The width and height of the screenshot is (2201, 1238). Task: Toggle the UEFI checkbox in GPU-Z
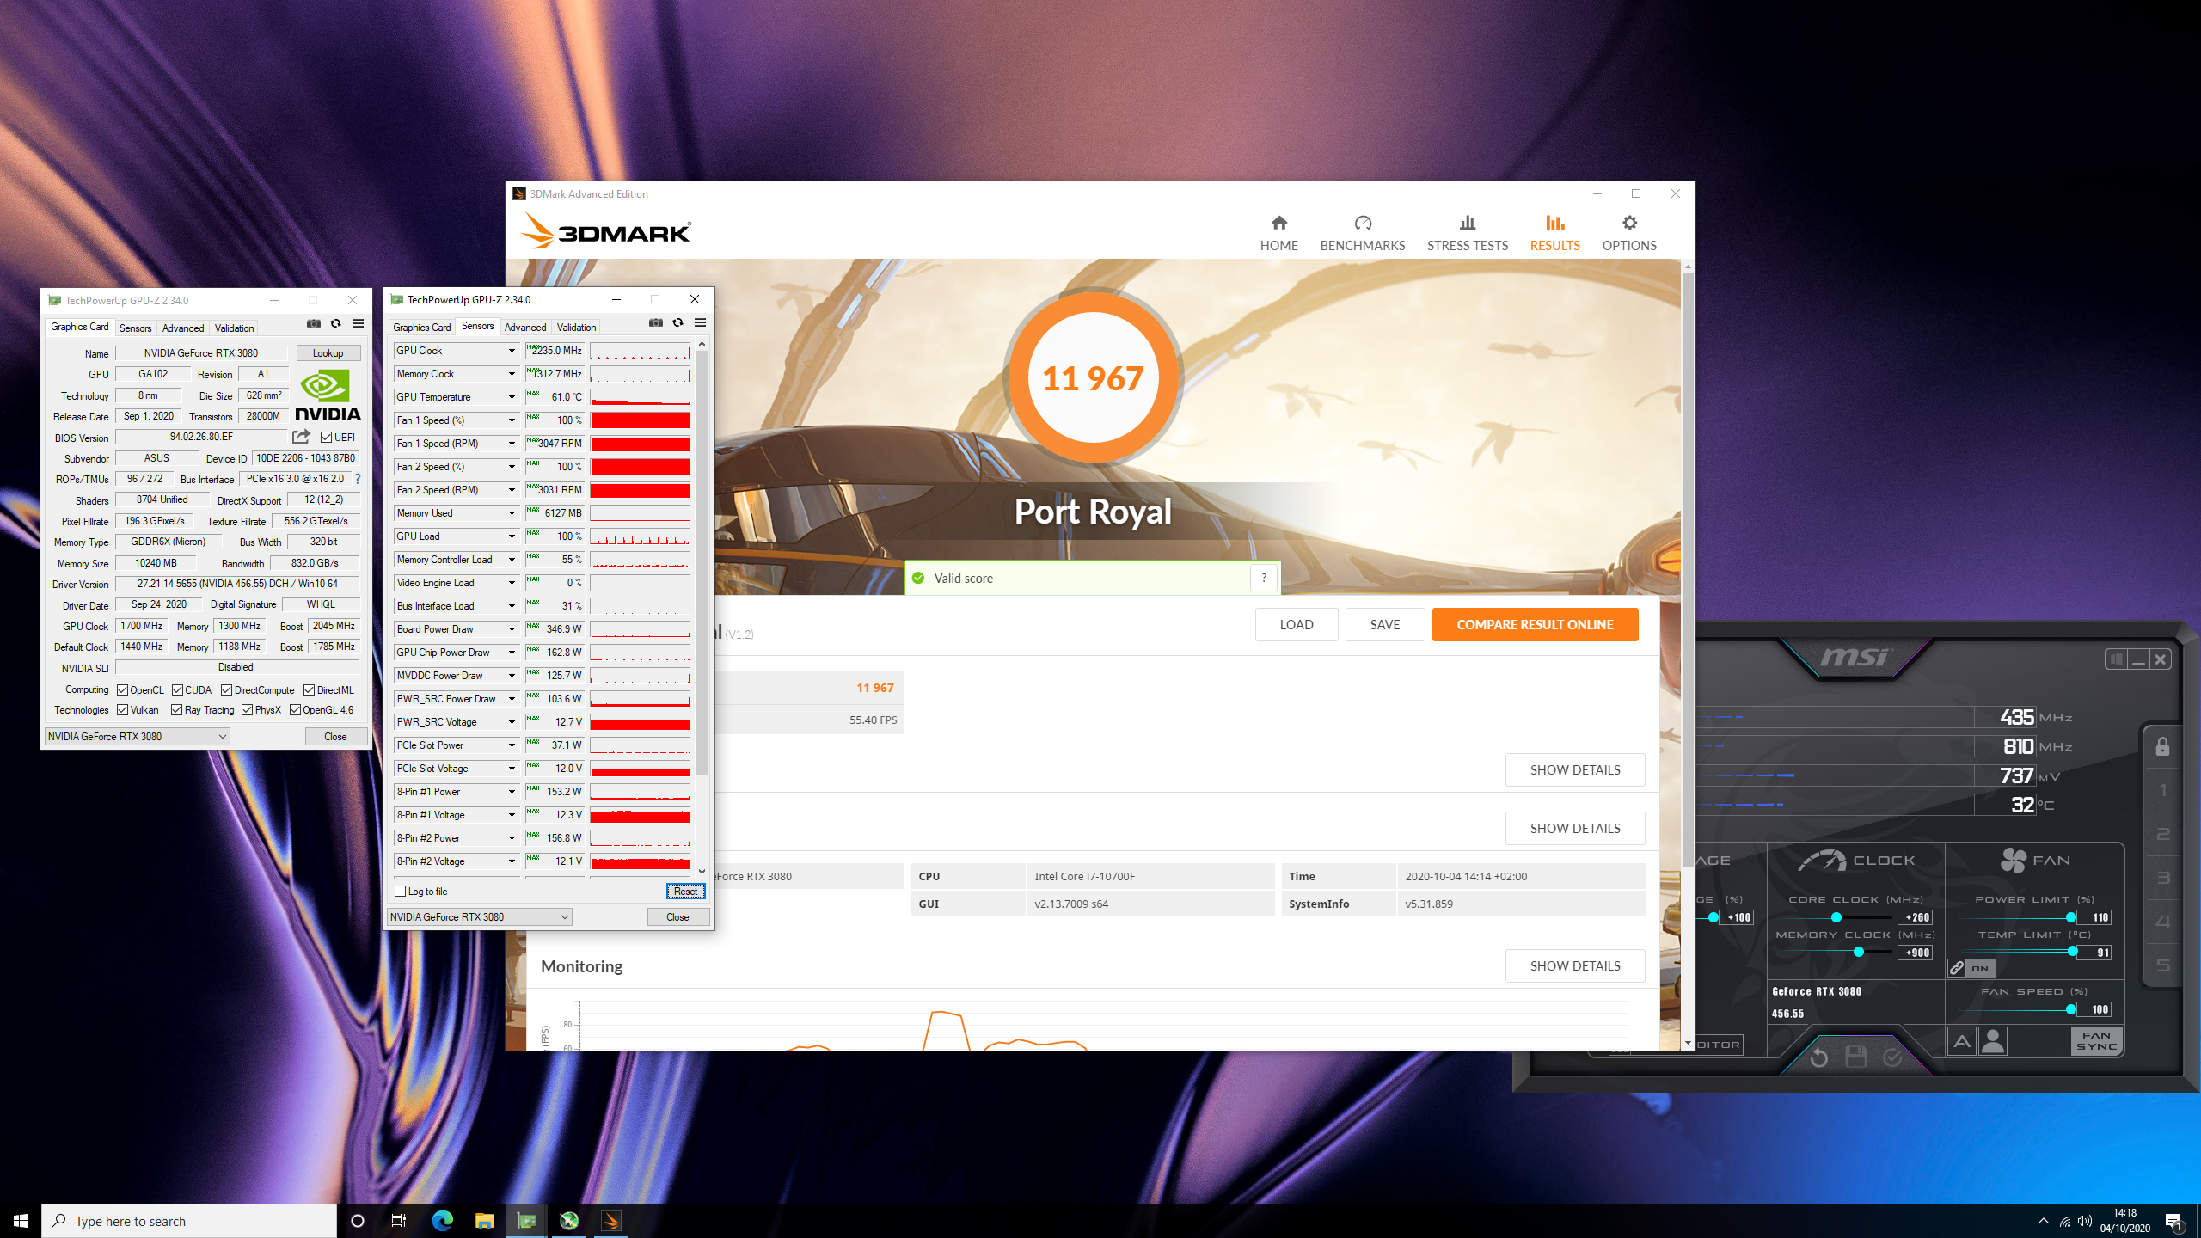coord(327,437)
